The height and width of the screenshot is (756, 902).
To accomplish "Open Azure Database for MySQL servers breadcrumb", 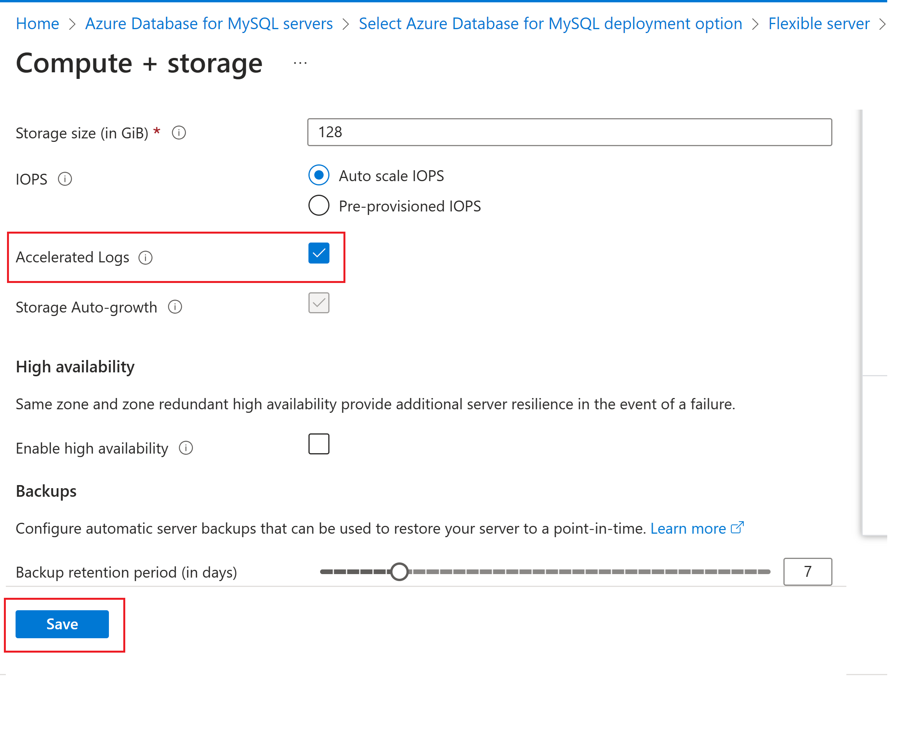I will coord(209,24).
